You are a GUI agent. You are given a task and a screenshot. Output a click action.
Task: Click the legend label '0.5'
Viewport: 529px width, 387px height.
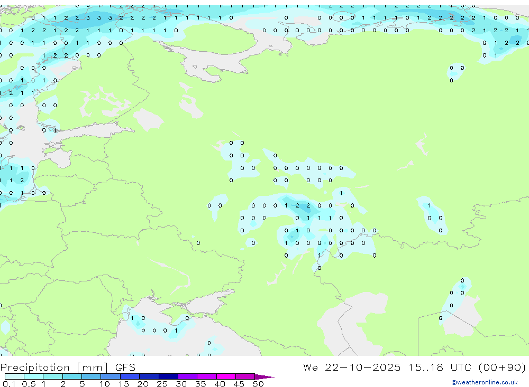tap(29, 384)
